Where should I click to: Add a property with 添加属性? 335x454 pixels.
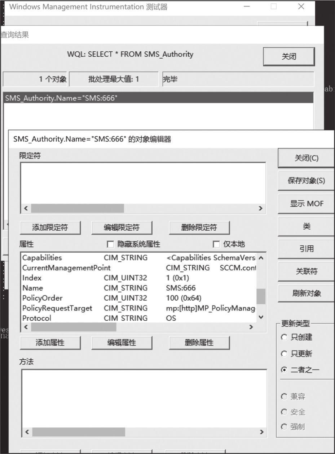(50, 343)
